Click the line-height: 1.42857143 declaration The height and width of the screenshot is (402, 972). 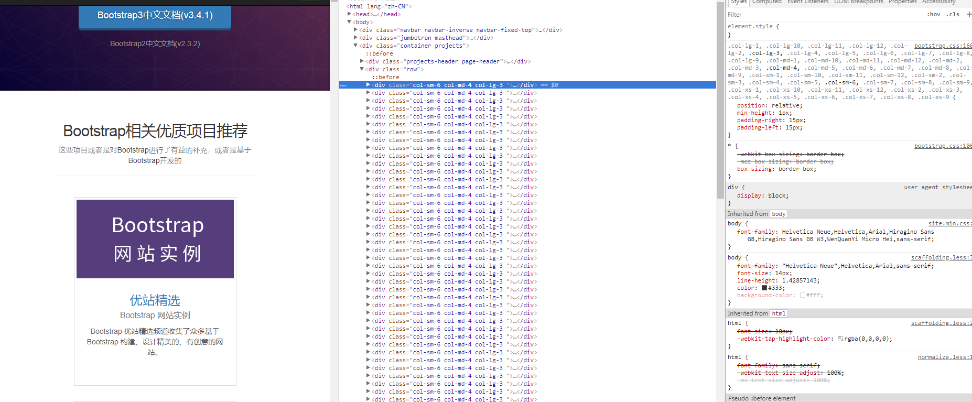[778, 280]
